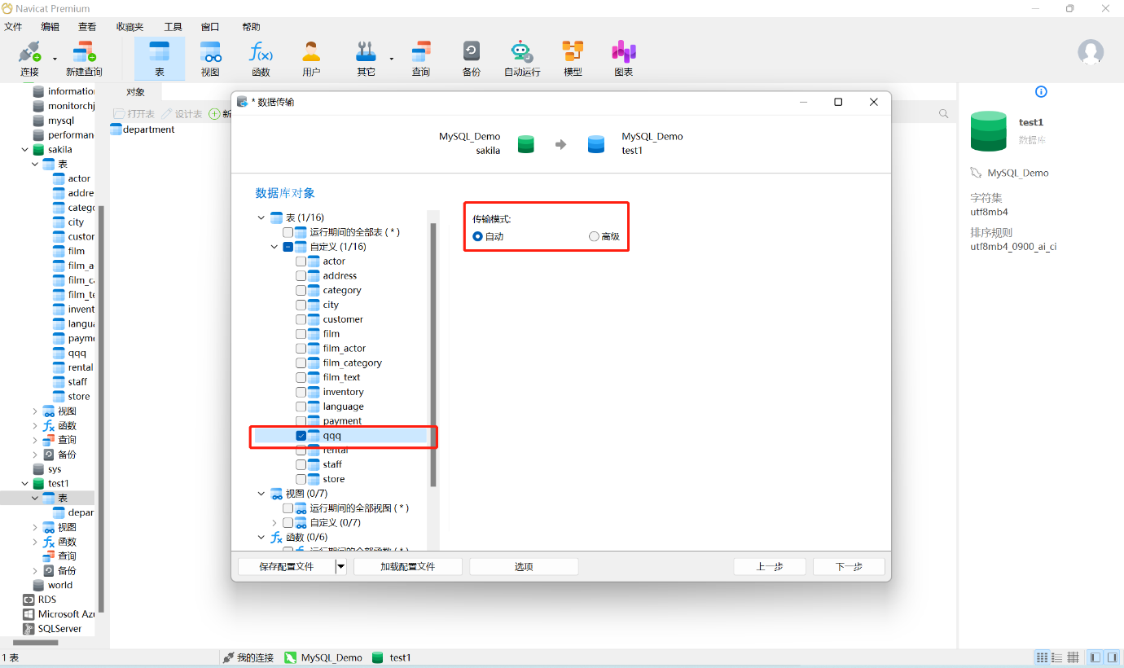
Task: Check the actor table checkbox
Action: coord(301,261)
